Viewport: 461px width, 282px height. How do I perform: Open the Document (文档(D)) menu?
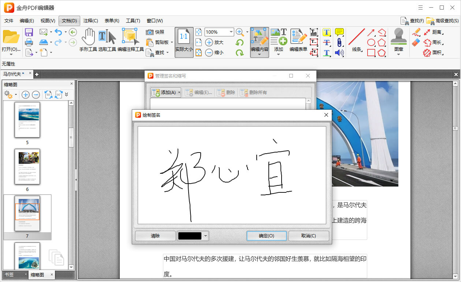pyautogui.click(x=69, y=21)
